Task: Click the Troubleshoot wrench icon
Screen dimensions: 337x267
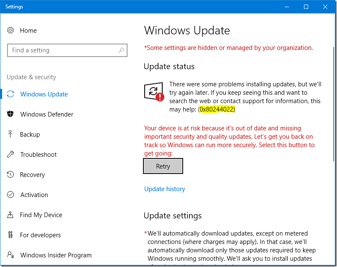Action: point(10,154)
